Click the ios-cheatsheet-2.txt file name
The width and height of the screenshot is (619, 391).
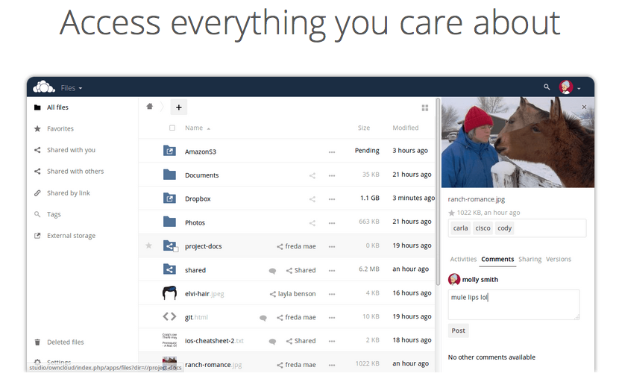[x=214, y=340]
